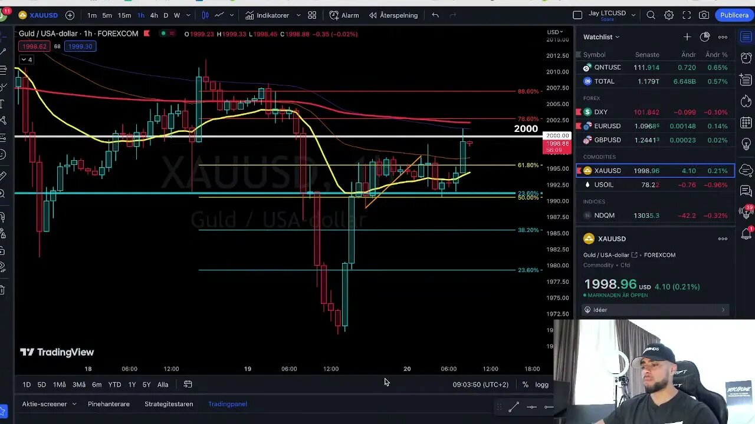Select the EURUSD watchlist row

(656, 126)
